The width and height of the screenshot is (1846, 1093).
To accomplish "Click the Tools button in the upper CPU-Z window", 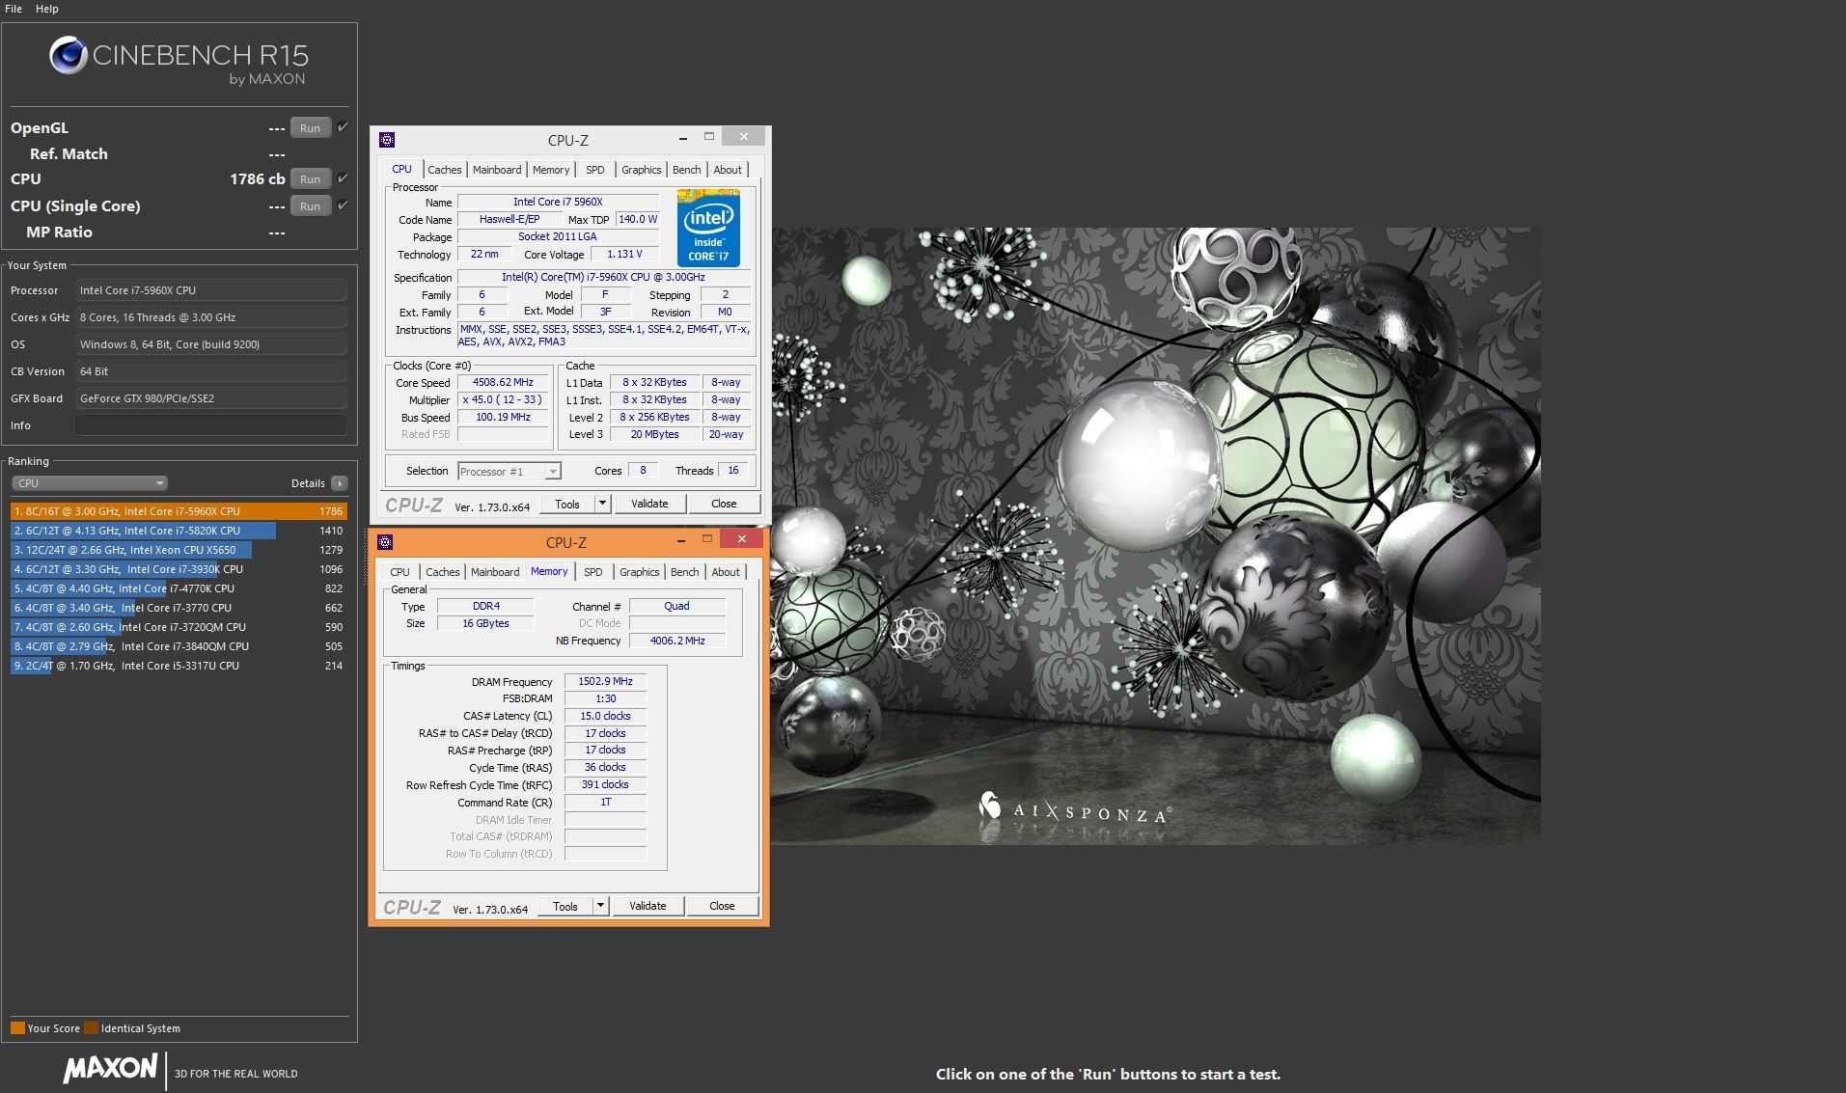I will [567, 504].
